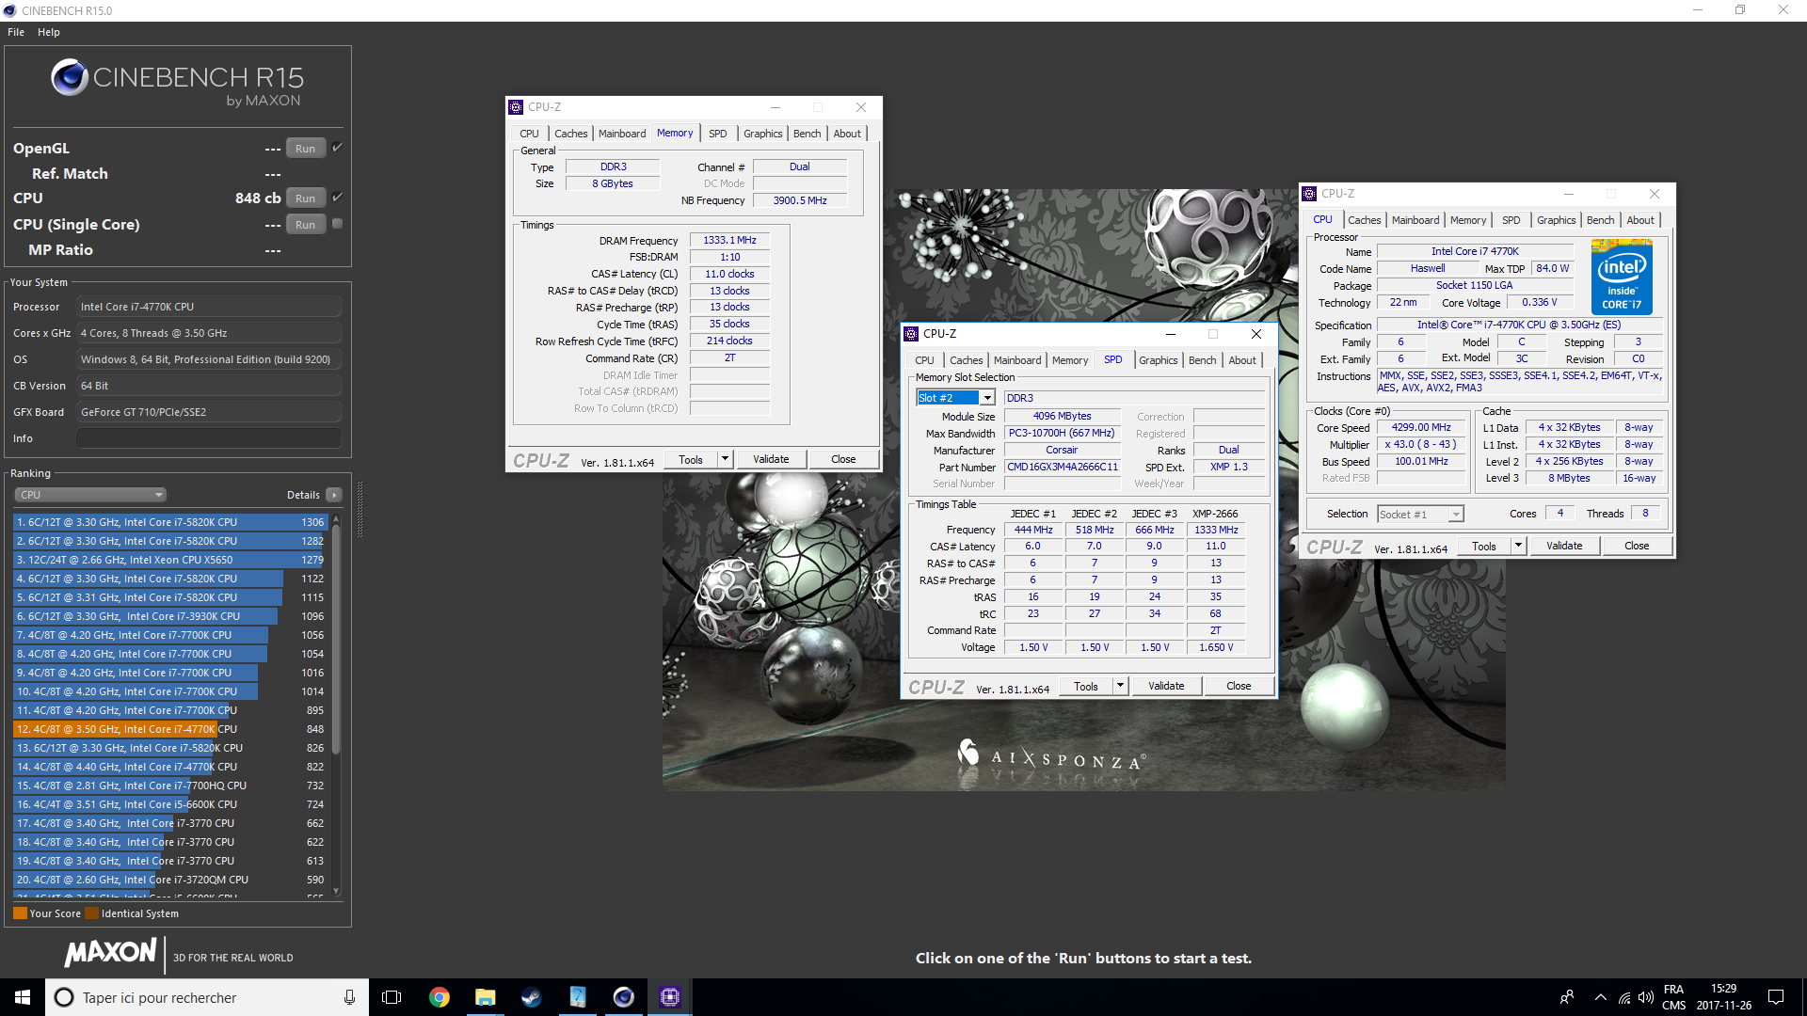Click the CPU-Z taskbar icon
The height and width of the screenshot is (1016, 1807).
point(669,997)
